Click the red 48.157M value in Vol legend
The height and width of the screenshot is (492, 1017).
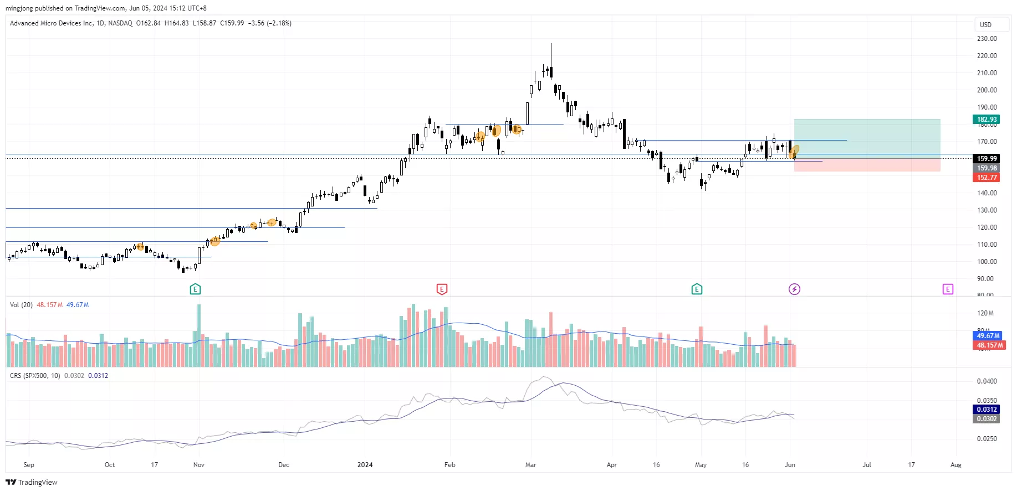pyautogui.click(x=50, y=305)
